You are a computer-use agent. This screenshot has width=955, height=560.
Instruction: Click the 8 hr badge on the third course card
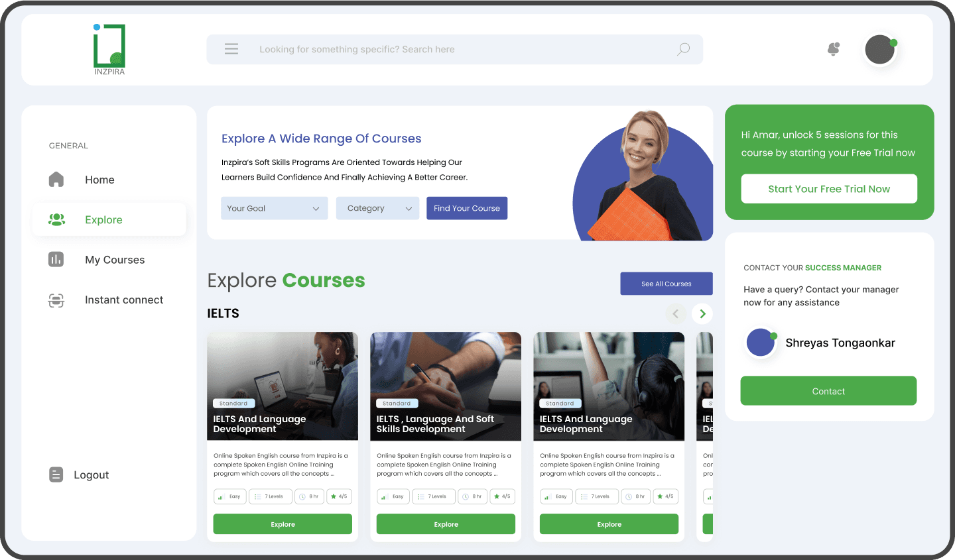click(635, 496)
